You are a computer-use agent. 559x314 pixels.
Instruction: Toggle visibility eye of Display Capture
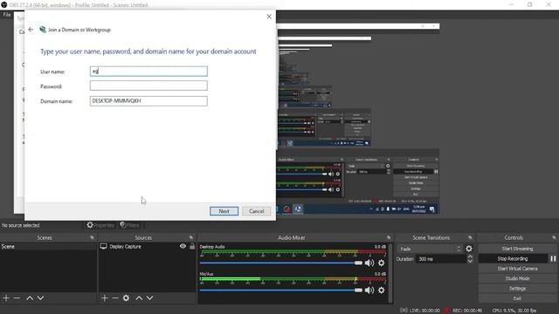183,246
